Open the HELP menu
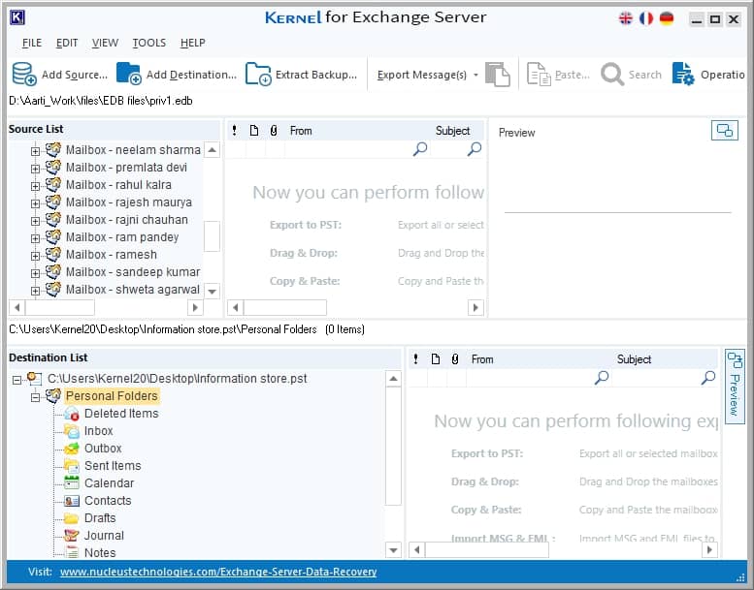 point(193,43)
